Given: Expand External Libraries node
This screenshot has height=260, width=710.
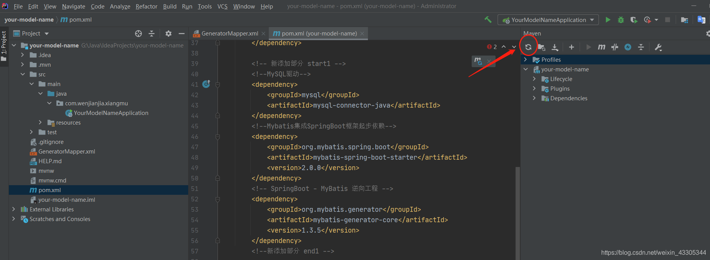Looking at the screenshot, I should 14,209.
